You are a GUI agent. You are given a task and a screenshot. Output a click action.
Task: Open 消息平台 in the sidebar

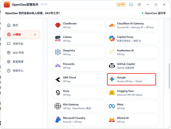(22, 44)
